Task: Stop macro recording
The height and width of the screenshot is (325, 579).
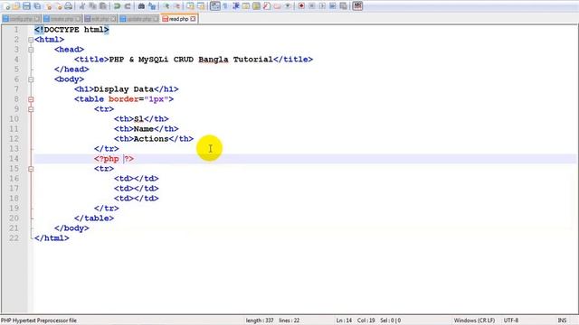Action: (311, 6)
